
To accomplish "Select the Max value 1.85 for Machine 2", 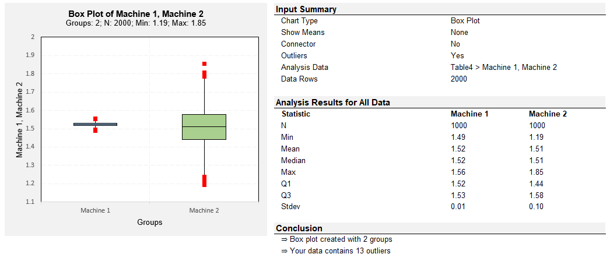I will (536, 172).
